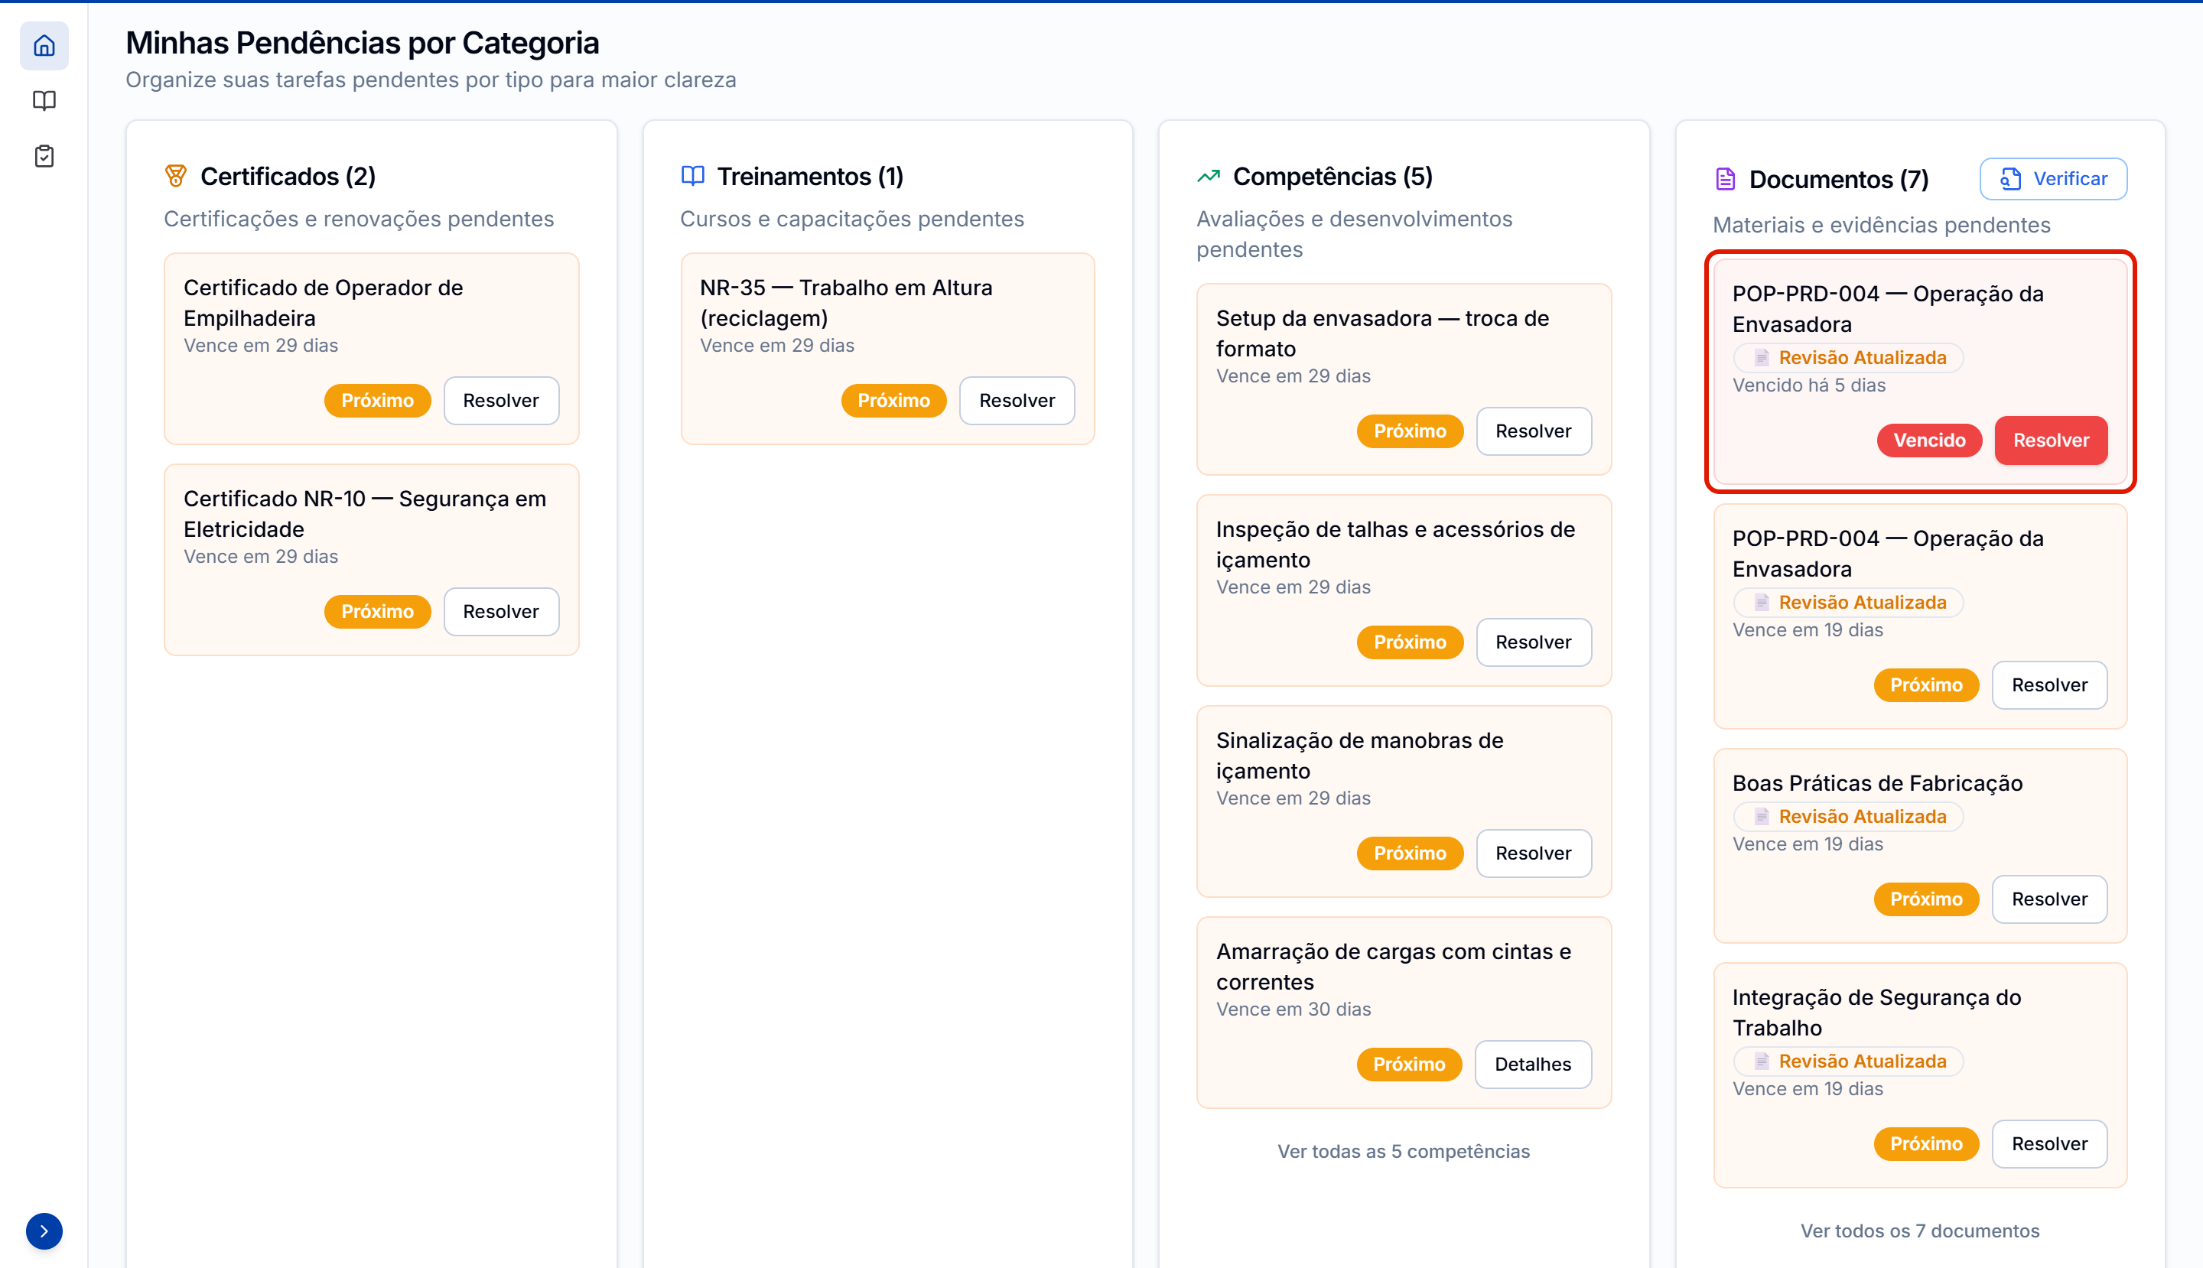Click Próximo badge on Boas Práticas card
Screen dimensions: 2203x1268
[x=1926, y=899]
